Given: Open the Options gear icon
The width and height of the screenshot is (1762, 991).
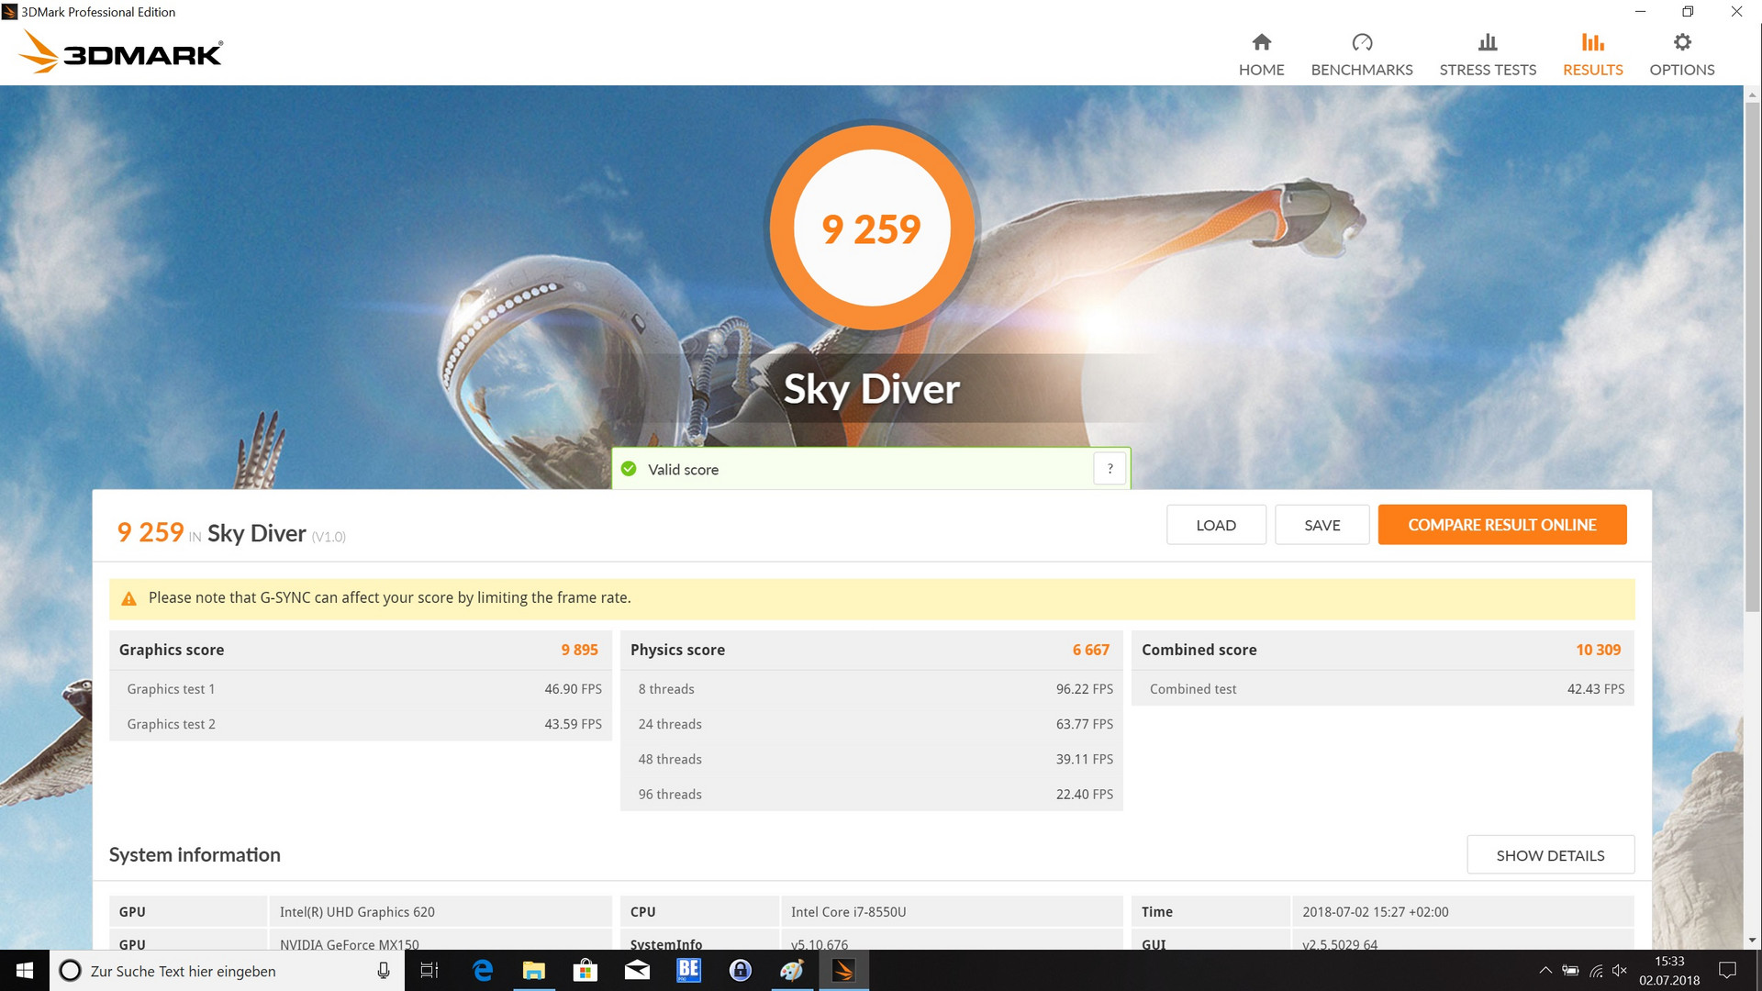Looking at the screenshot, I should [1681, 42].
